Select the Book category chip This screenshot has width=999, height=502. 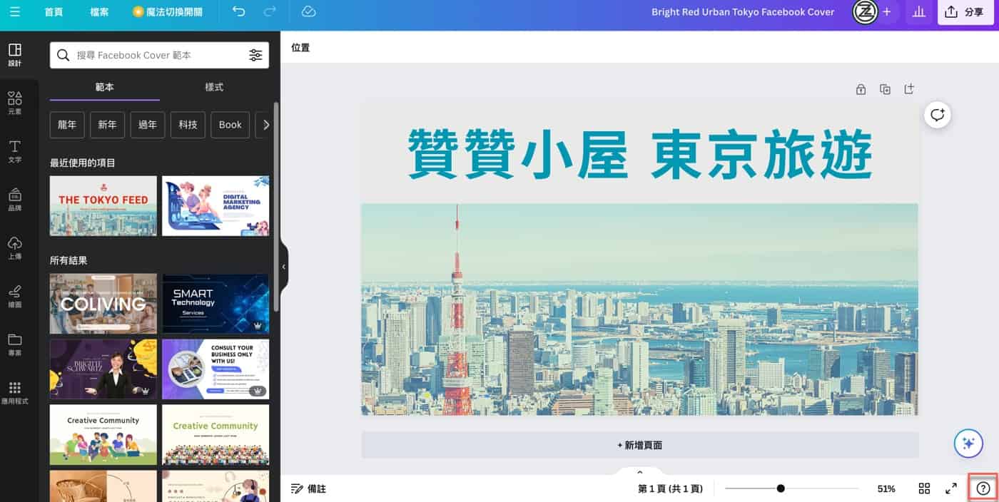[x=230, y=125]
